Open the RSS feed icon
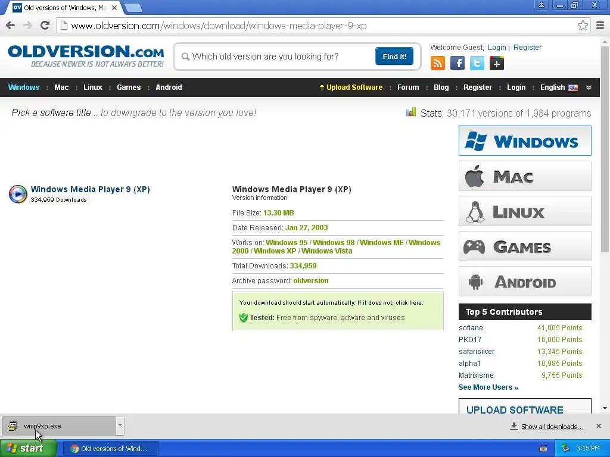 [438, 63]
